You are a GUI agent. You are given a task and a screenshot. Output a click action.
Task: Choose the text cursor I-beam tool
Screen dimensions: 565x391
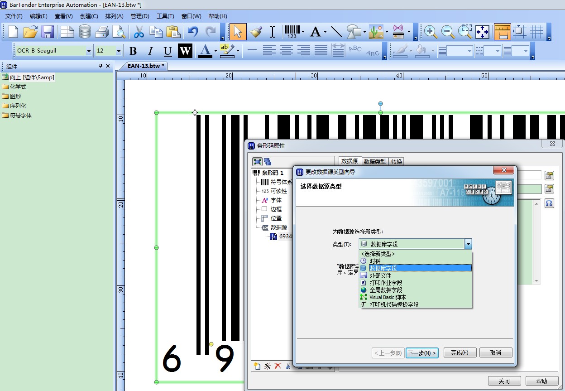(273, 32)
